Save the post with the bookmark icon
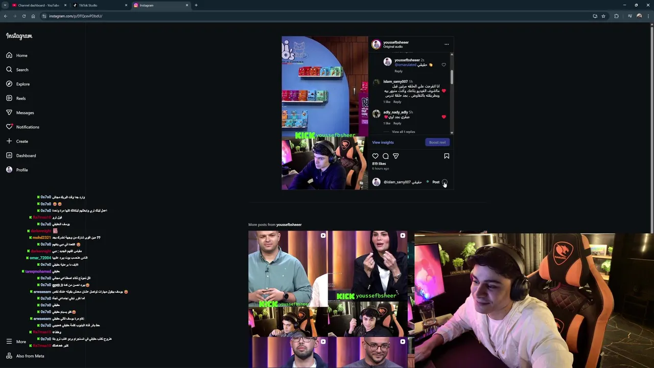This screenshot has height=368, width=654. [x=447, y=156]
